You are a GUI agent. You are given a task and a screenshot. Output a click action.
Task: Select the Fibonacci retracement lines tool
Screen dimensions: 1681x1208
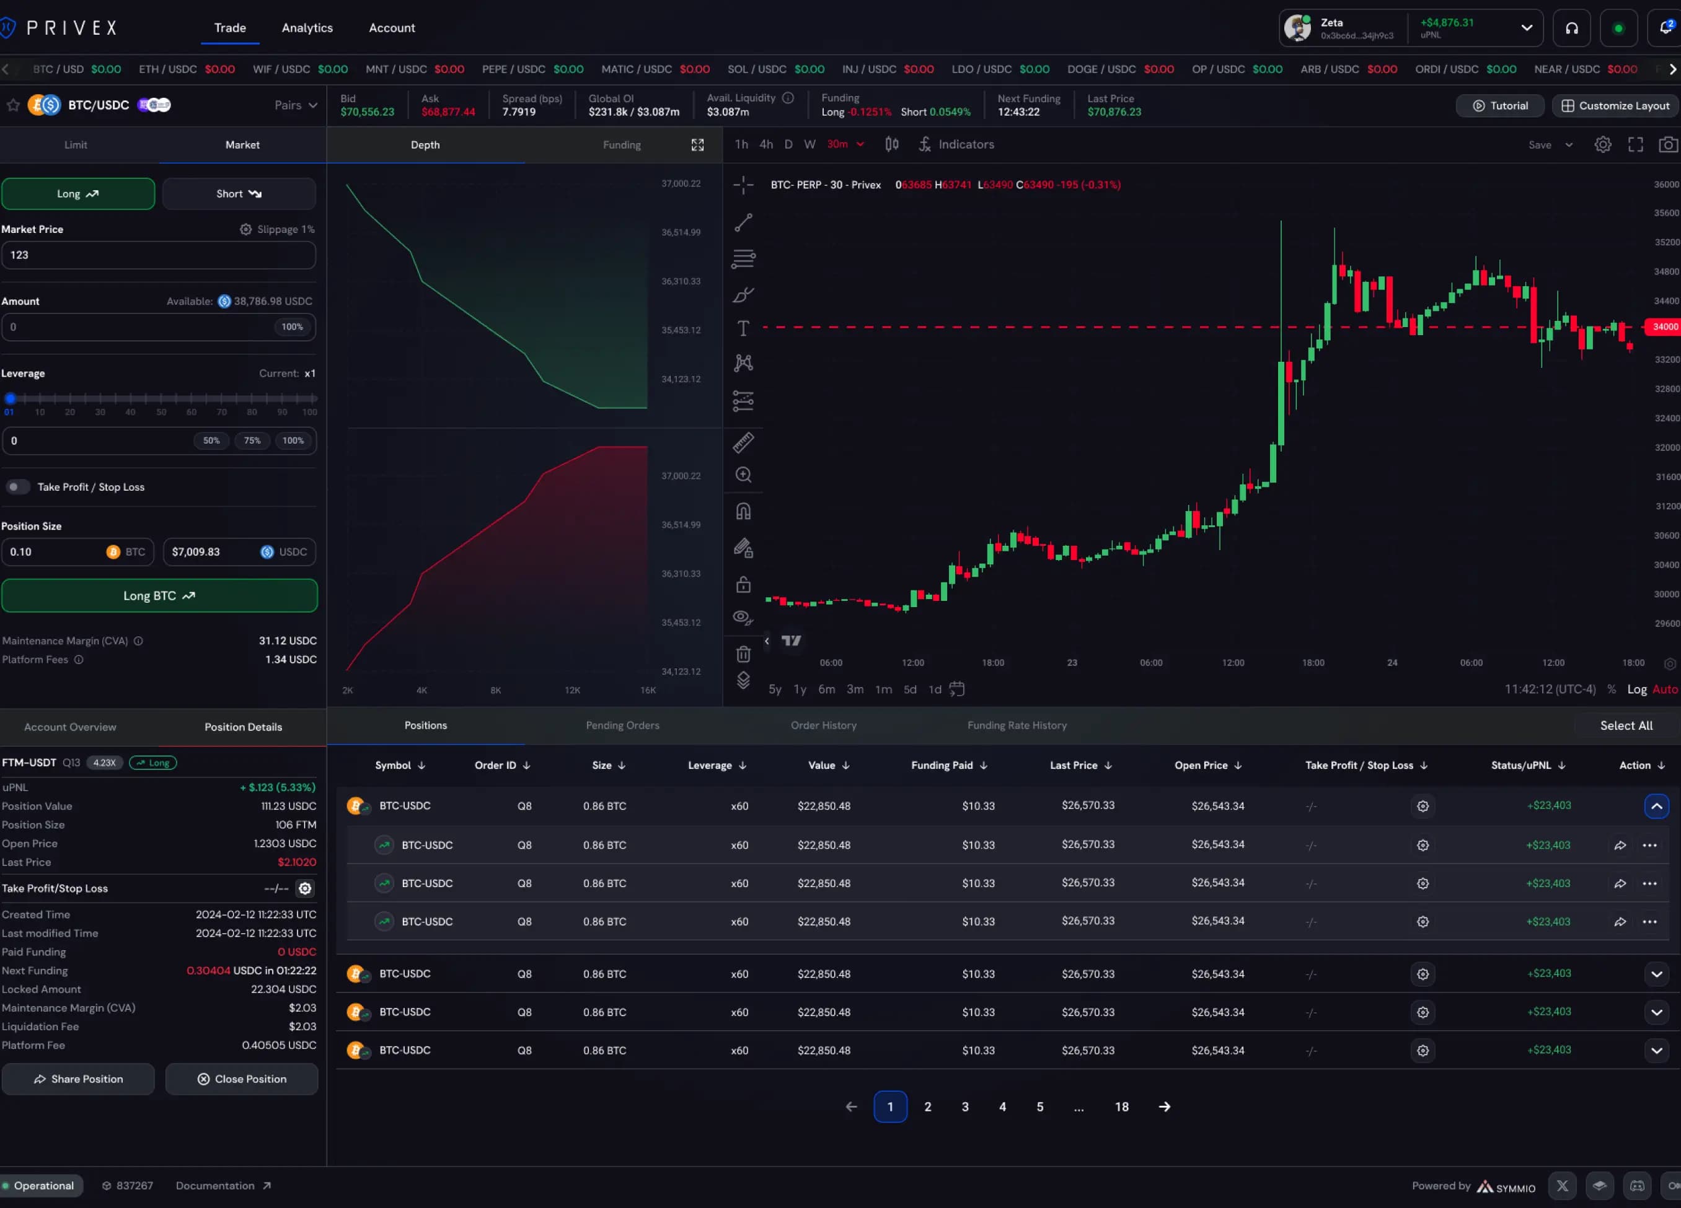[743, 258]
